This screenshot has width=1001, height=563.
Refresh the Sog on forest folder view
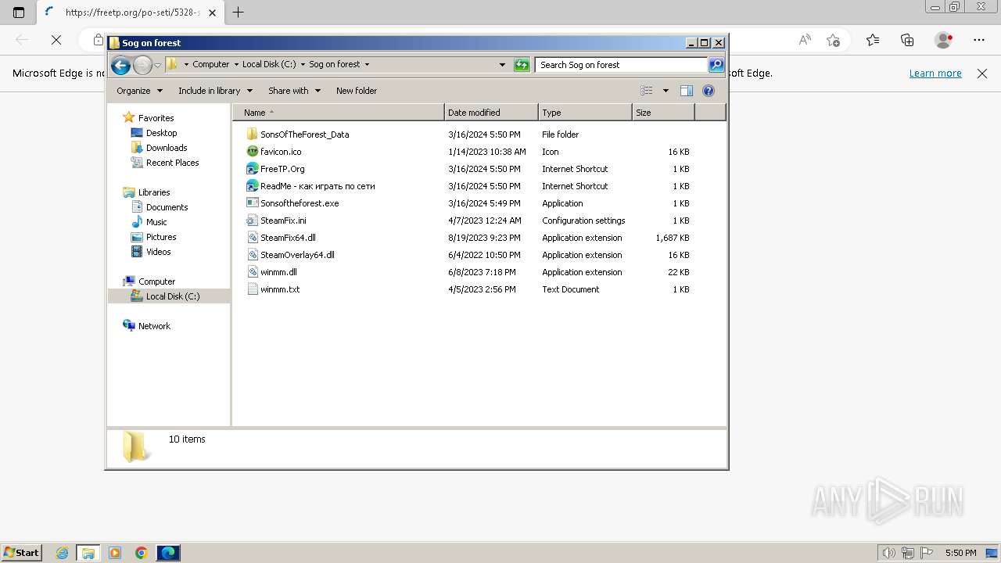coord(522,65)
